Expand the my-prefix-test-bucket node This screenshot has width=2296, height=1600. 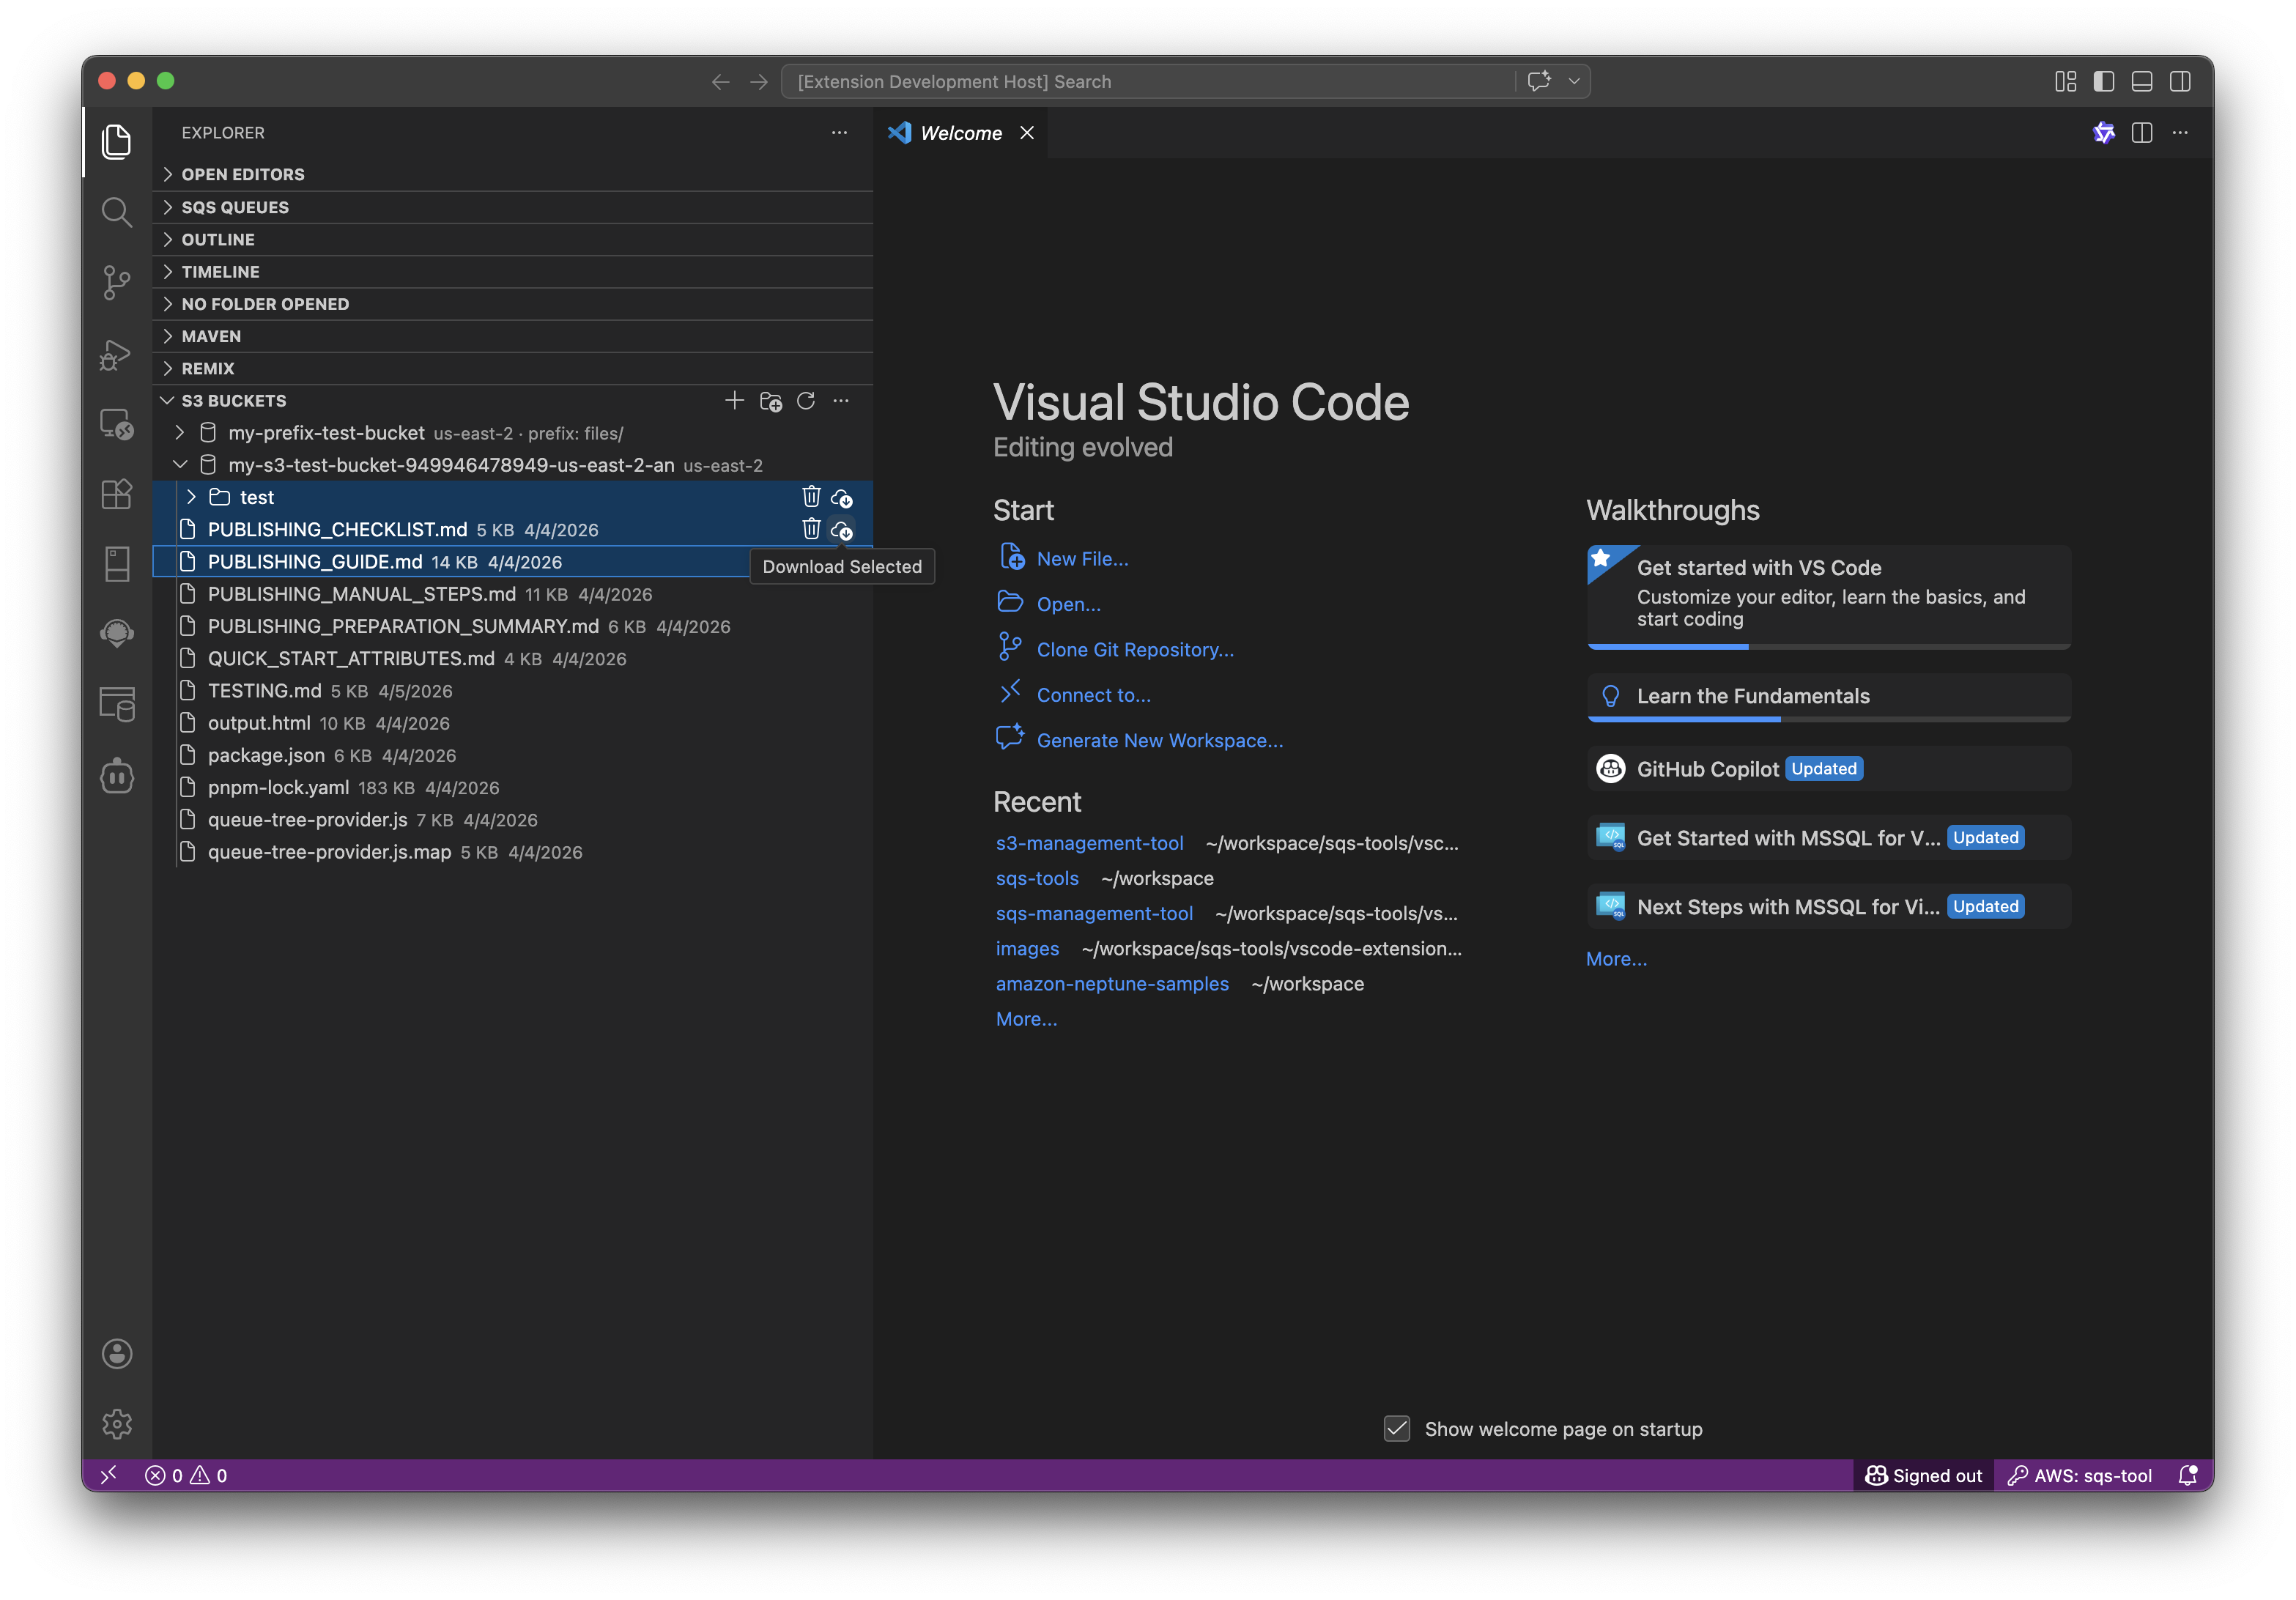tap(180, 433)
